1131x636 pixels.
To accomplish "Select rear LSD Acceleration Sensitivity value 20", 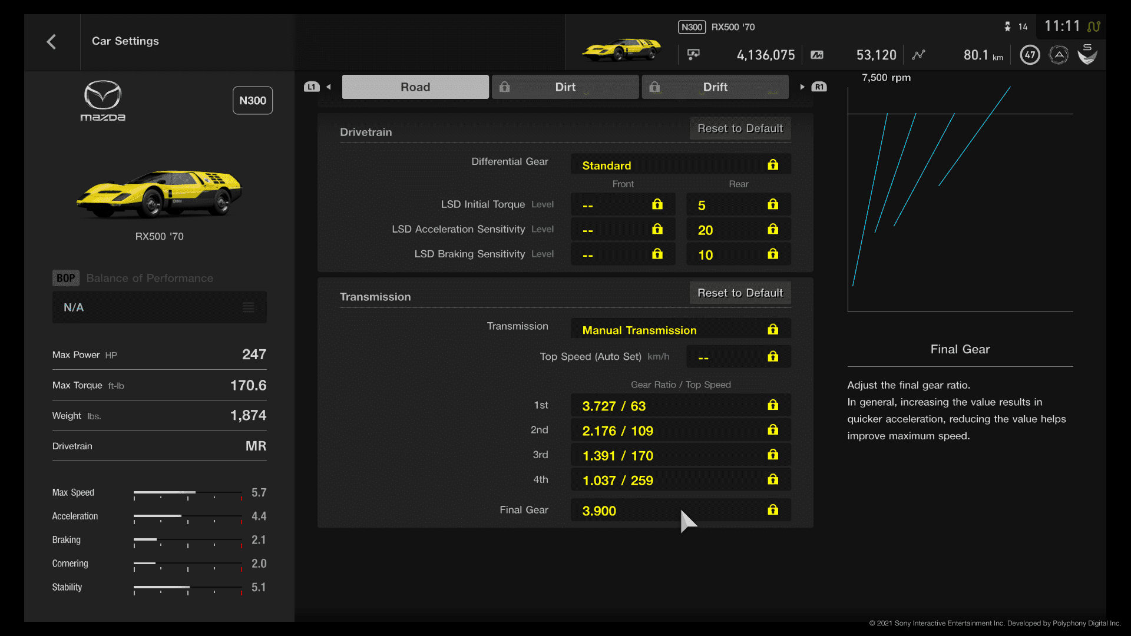I will [x=739, y=230].
